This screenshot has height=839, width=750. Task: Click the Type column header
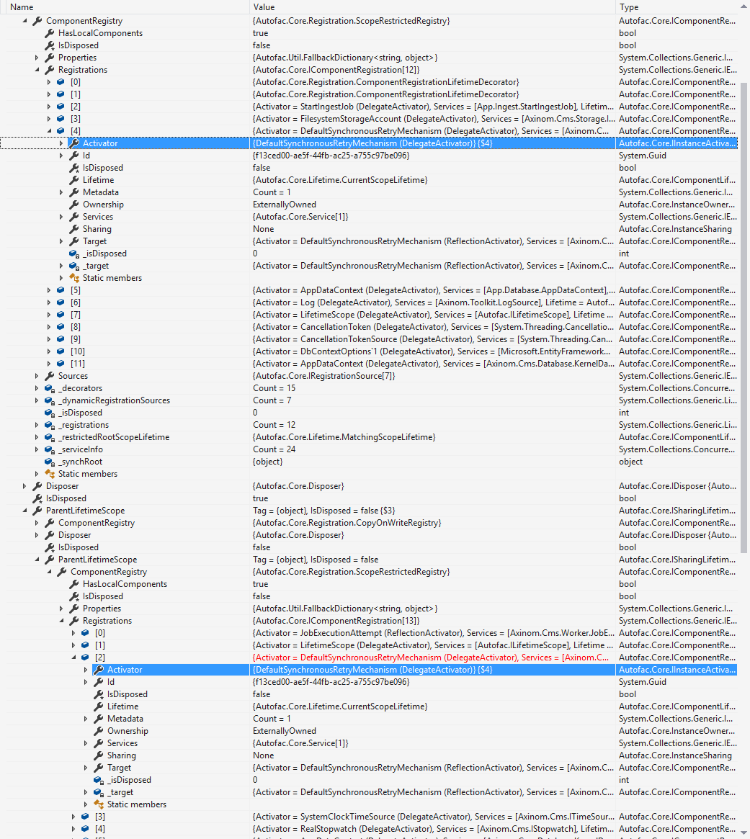tap(628, 6)
